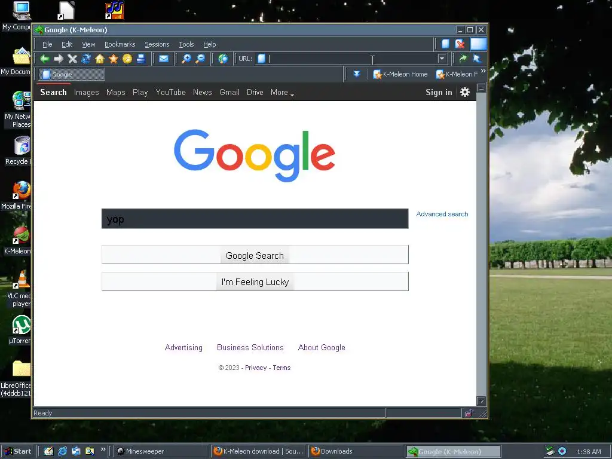612x459 pixels.
Task: Open the Help menu
Action: 210,44
